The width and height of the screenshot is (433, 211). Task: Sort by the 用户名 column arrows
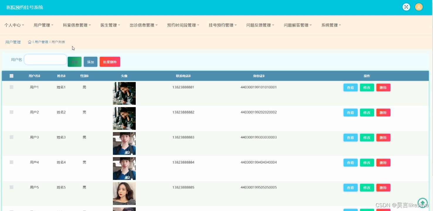click(39, 76)
